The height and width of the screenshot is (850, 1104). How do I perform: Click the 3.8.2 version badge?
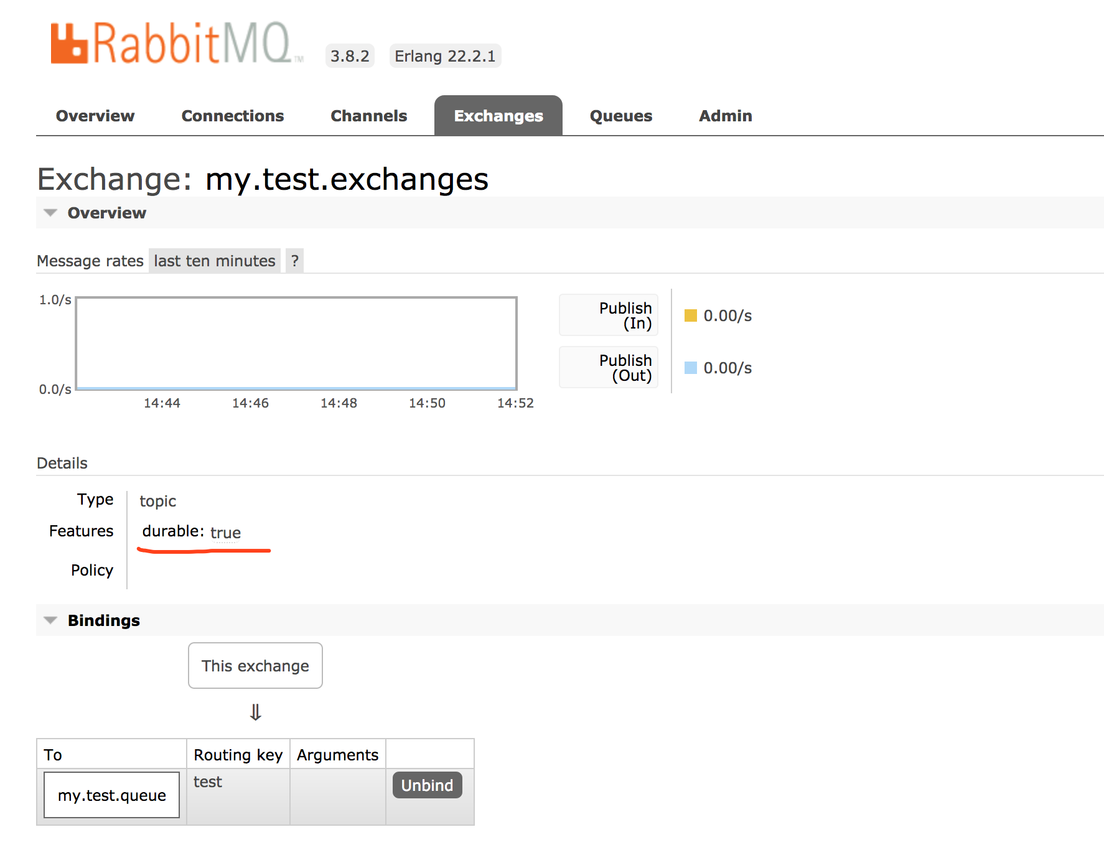pos(350,55)
